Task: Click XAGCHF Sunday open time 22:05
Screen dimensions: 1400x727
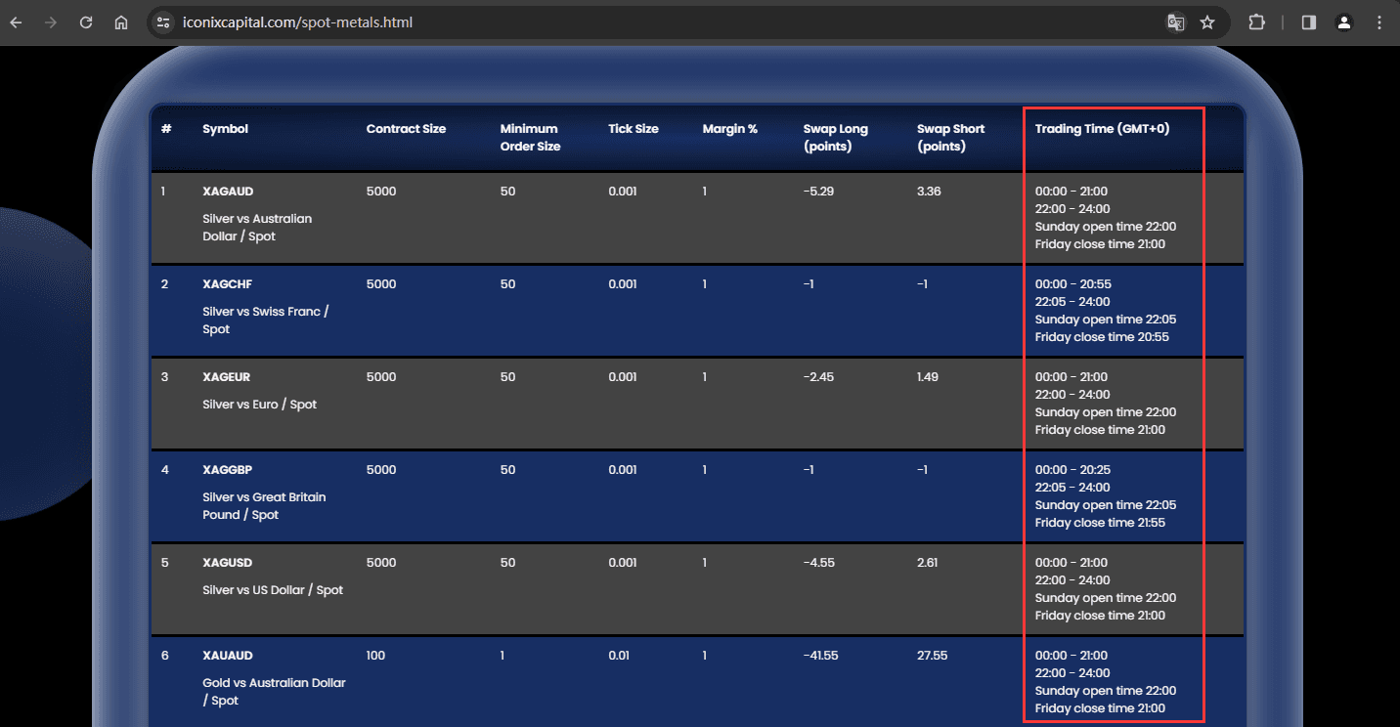Action: click(x=1106, y=320)
